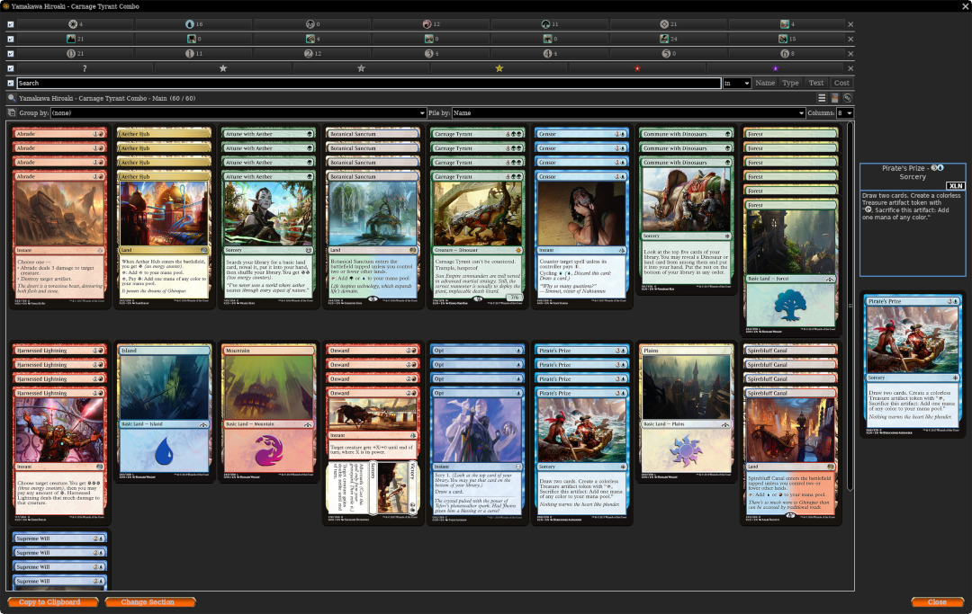
Task: Uncheck the mana cost filter row checkbox
Action: coord(11,54)
